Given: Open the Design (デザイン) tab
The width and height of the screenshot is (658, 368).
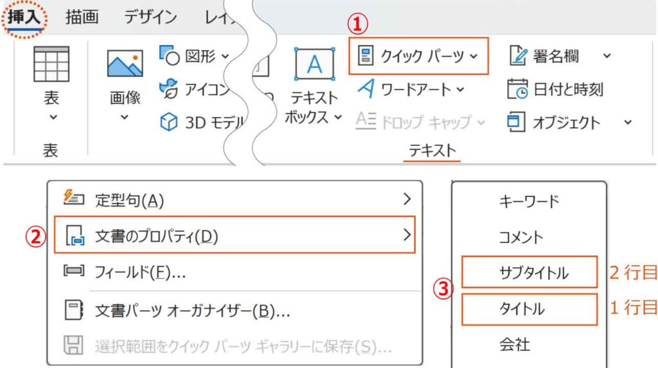Looking at the screenshot, I should click(150, 17).
